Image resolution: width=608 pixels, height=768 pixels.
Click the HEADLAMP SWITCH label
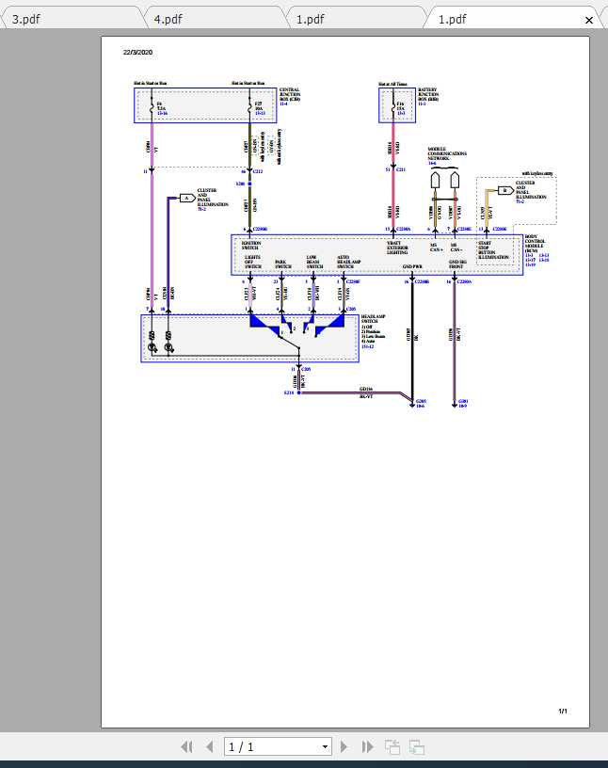point(373,319)
